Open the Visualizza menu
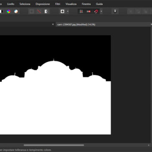The width and height of the screenshot is (152, 152). pos(71,4)
